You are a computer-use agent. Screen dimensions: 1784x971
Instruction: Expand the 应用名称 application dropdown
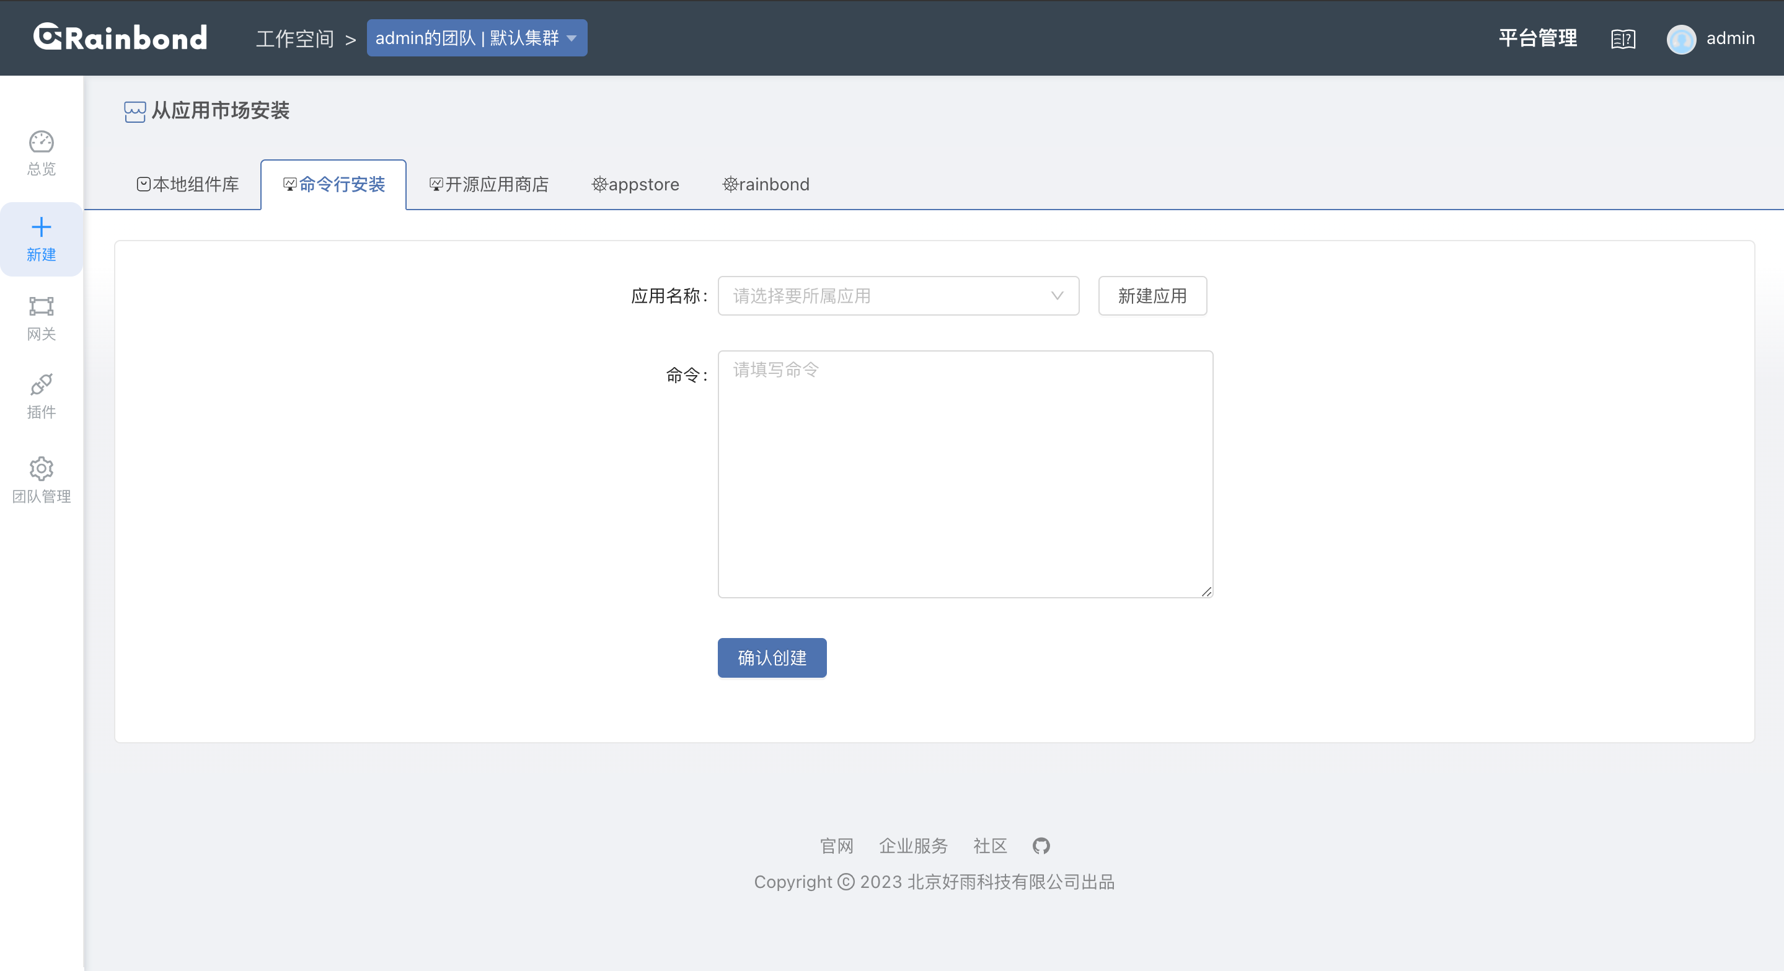(x=898, y=296)
